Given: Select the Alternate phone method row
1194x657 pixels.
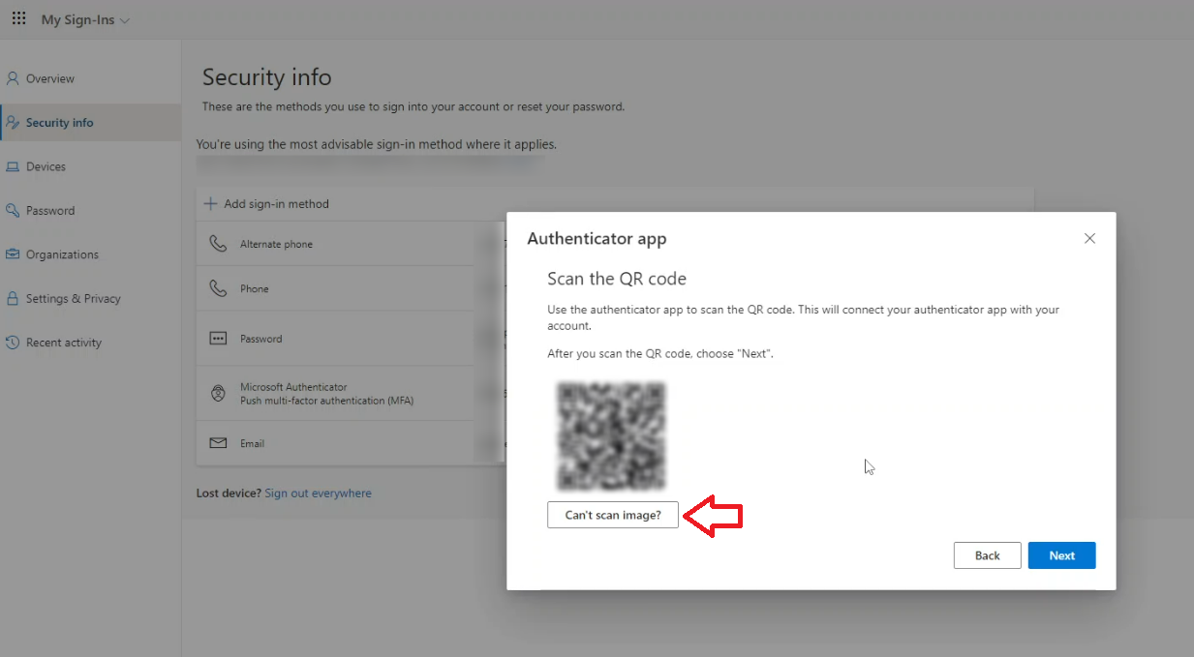Looking at the screenshot, I should 351,245.
